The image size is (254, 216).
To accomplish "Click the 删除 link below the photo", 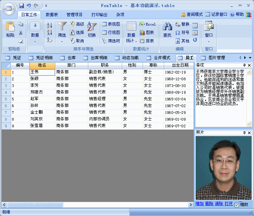I will [209, 204].
